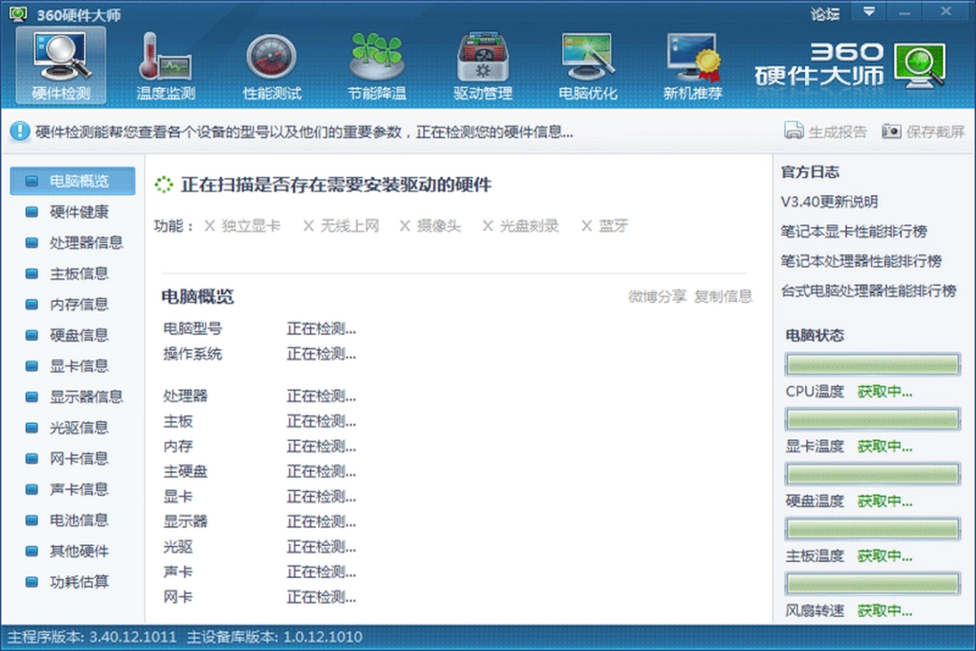Open 节能降温 cooling feature
Image resolution: width=976 pixels, height=651 pixels.
376,63
